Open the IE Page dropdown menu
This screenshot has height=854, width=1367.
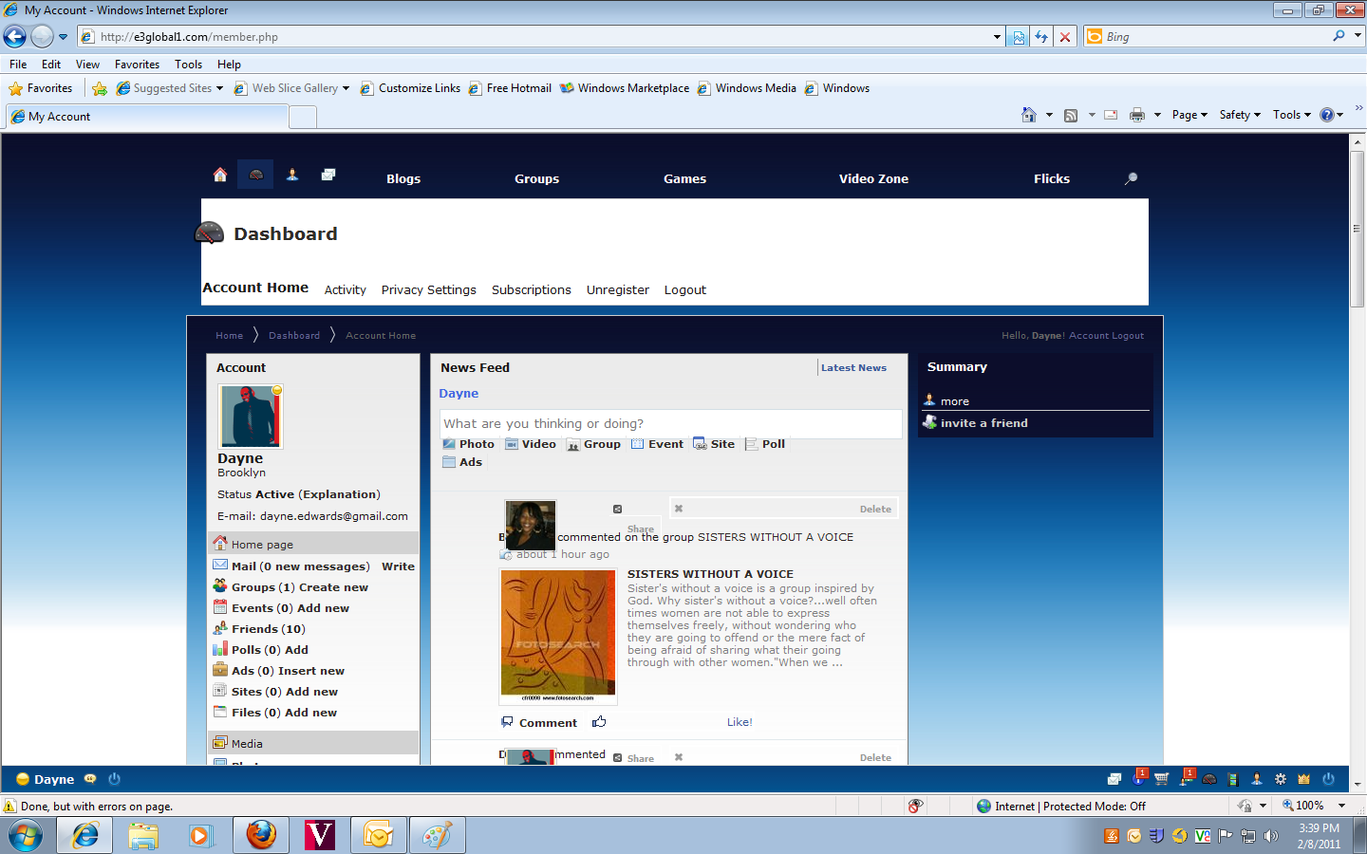click(1189, 115)
